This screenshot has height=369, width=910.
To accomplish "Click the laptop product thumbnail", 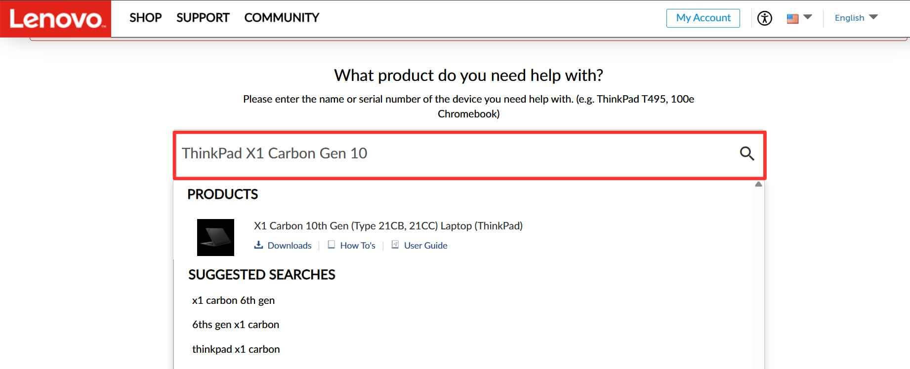I will pos(216,237).
